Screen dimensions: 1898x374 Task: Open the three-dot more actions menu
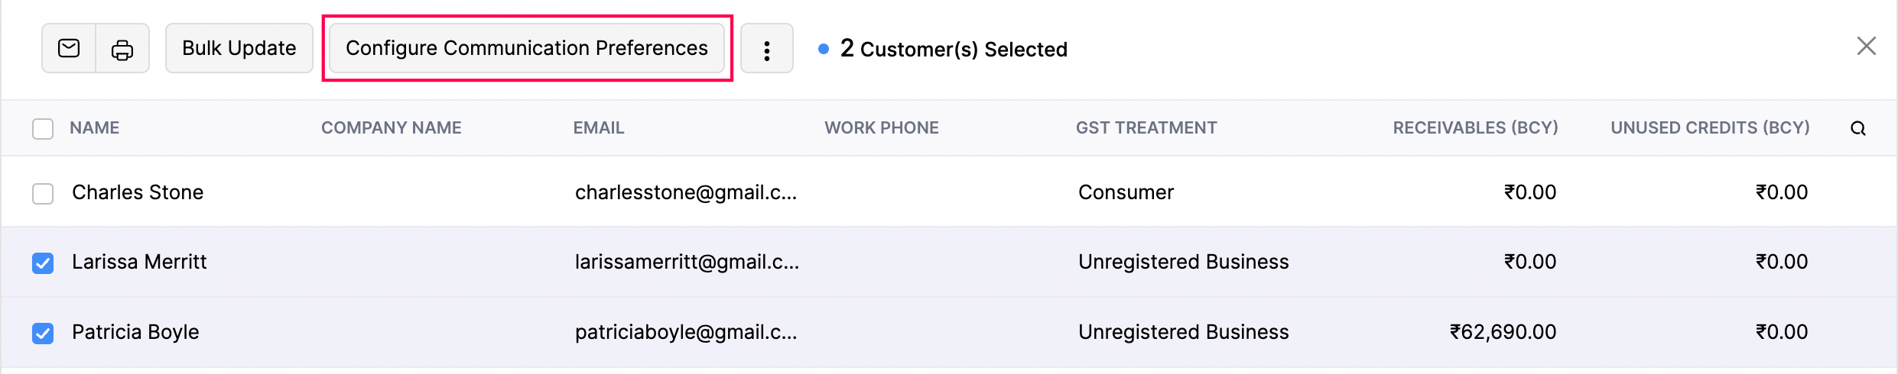click(766, 50)
